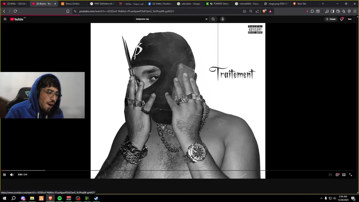Image resolution: width=359 pixels, height=202 pixels.
Task: Click the youtube.com address bar URL
Action: click(126, 11)
